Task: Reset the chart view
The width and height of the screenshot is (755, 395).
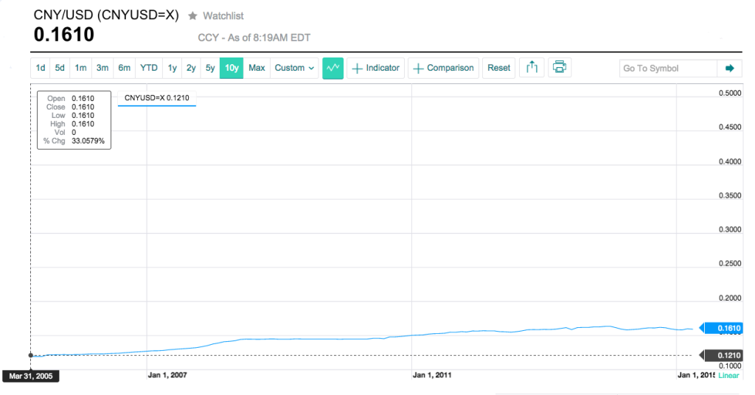Action: coord(499,68)
